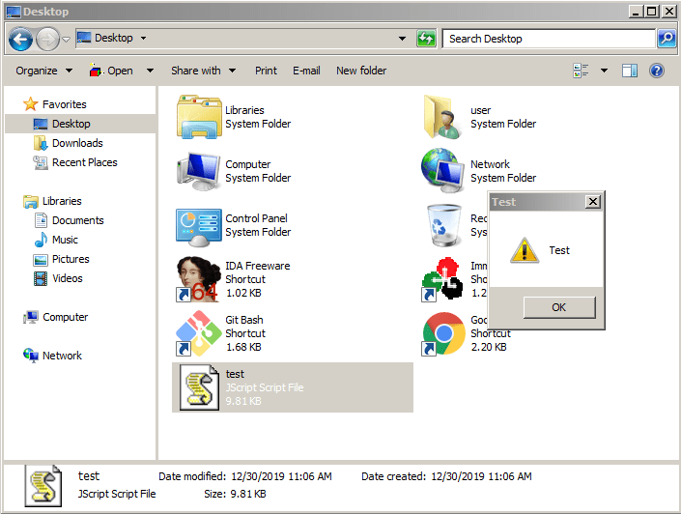The width and height of the screenshot is (681, 514).
Task: Open the Help question mark icon
Action: pos(657,71)
